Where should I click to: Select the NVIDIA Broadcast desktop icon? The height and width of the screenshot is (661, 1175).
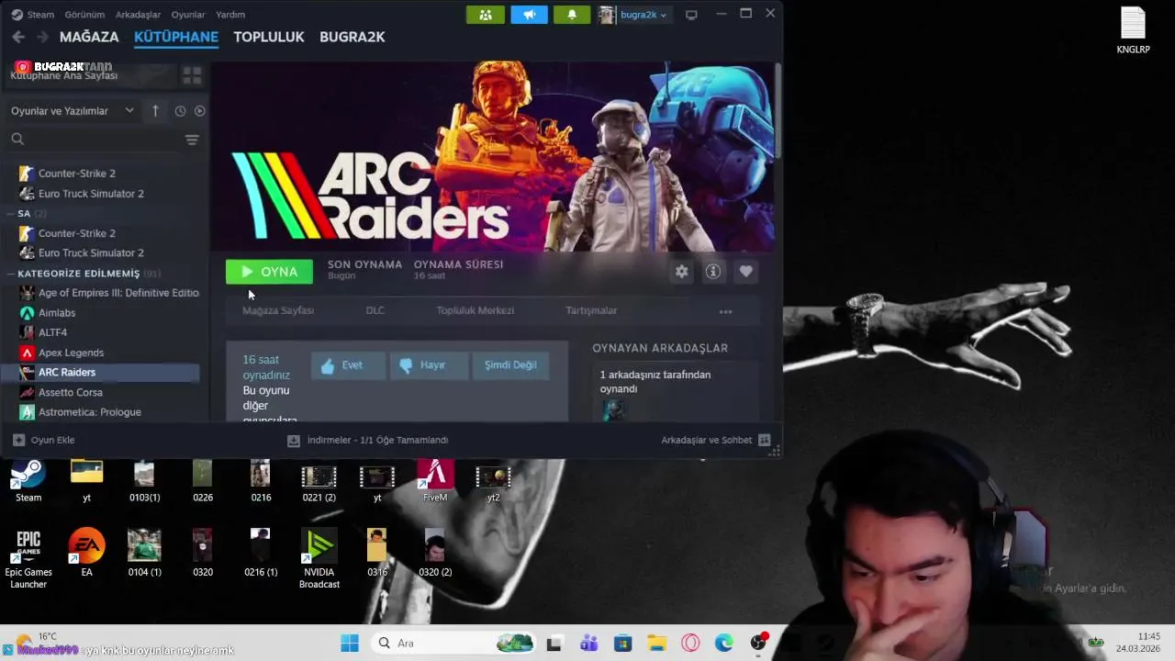pyautogui.click(x=319, y=559)
